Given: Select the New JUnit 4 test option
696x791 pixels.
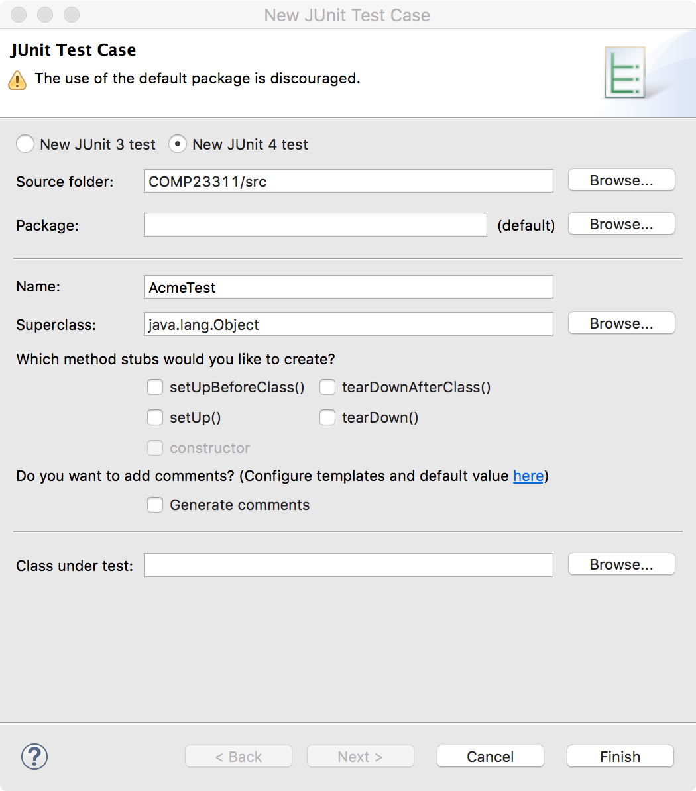Looking at the screenshot, I should click(x=178, y=144).
